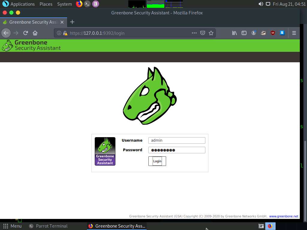Select Greenbone Security Ass... taskbar entry
The image size is (307, 230).
tap(117, 226)
